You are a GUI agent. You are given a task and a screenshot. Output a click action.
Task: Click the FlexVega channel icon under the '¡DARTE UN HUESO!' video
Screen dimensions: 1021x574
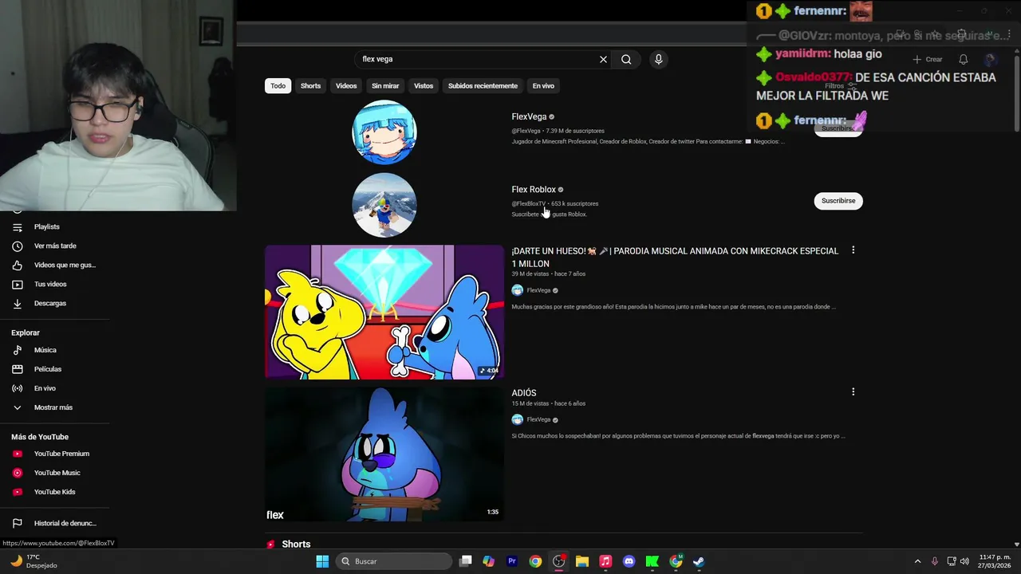tap(517, 290)
